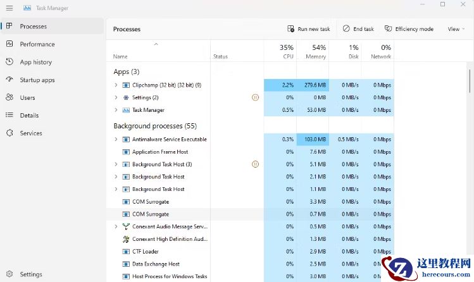The height and width of the screenshot is (282, 474).
Task: Click the 53.0 MB memory cell for Task Manager
Action: pos(313,110)
